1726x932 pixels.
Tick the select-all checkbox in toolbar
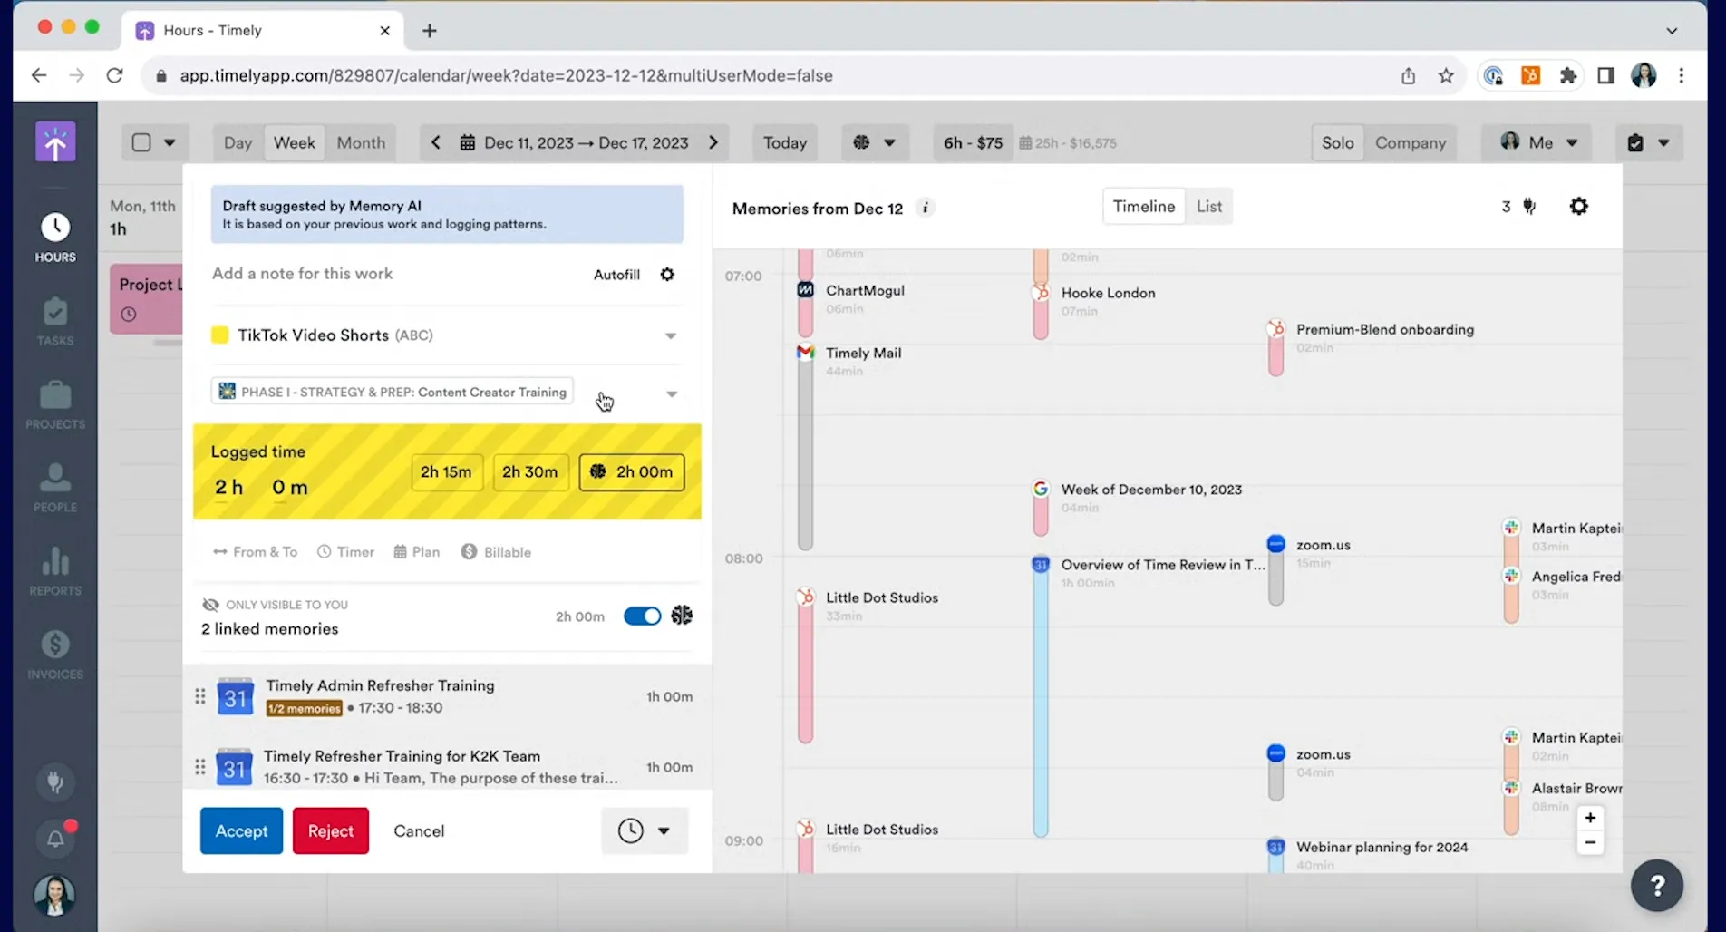point(141,142)
